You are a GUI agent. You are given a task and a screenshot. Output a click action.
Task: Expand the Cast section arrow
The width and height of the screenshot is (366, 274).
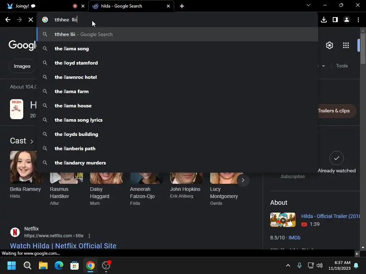click(32, 141)
